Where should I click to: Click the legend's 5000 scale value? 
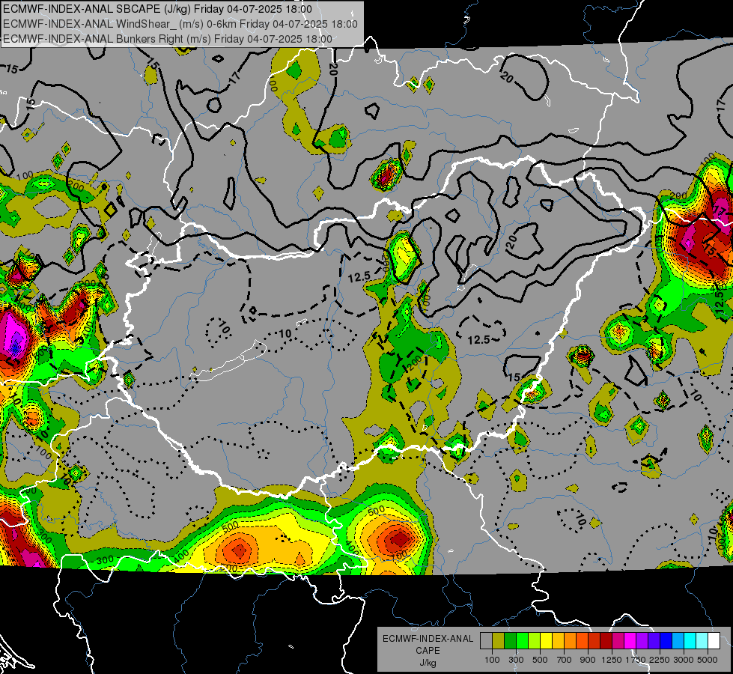708,660
